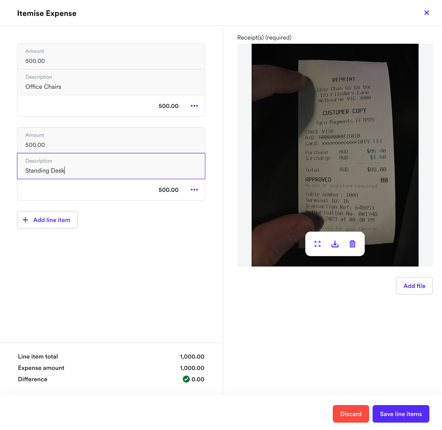Click the Receipt(s) (required) label
The height and width of the screenshot is (430, 442).
[x=264, y=38]
